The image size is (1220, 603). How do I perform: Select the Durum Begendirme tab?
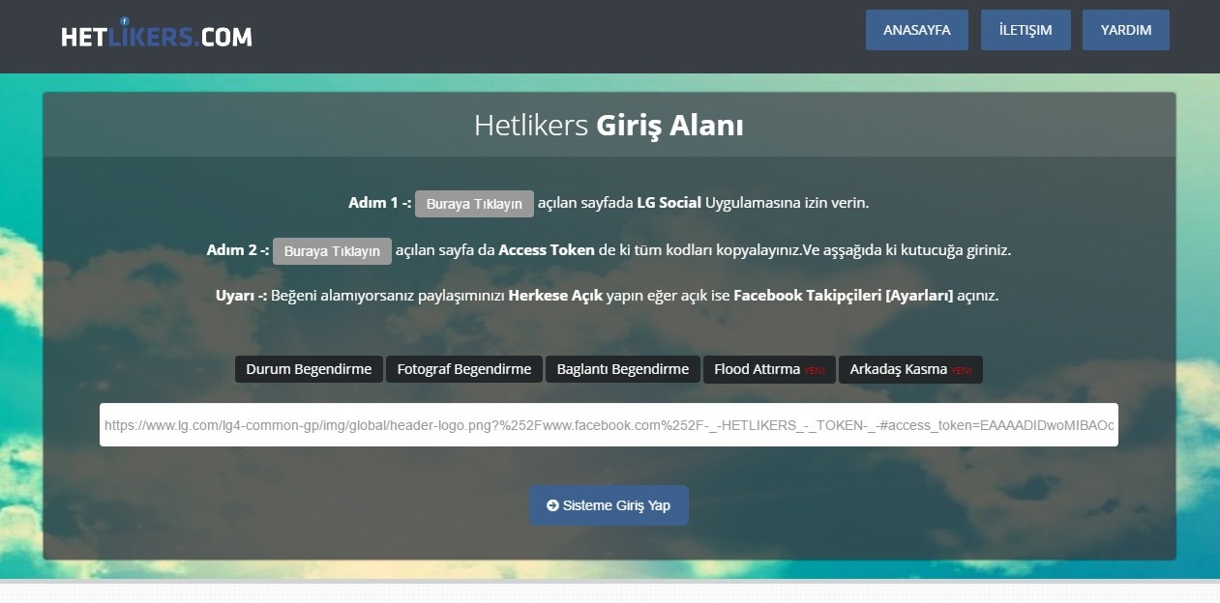coord(309,369)
